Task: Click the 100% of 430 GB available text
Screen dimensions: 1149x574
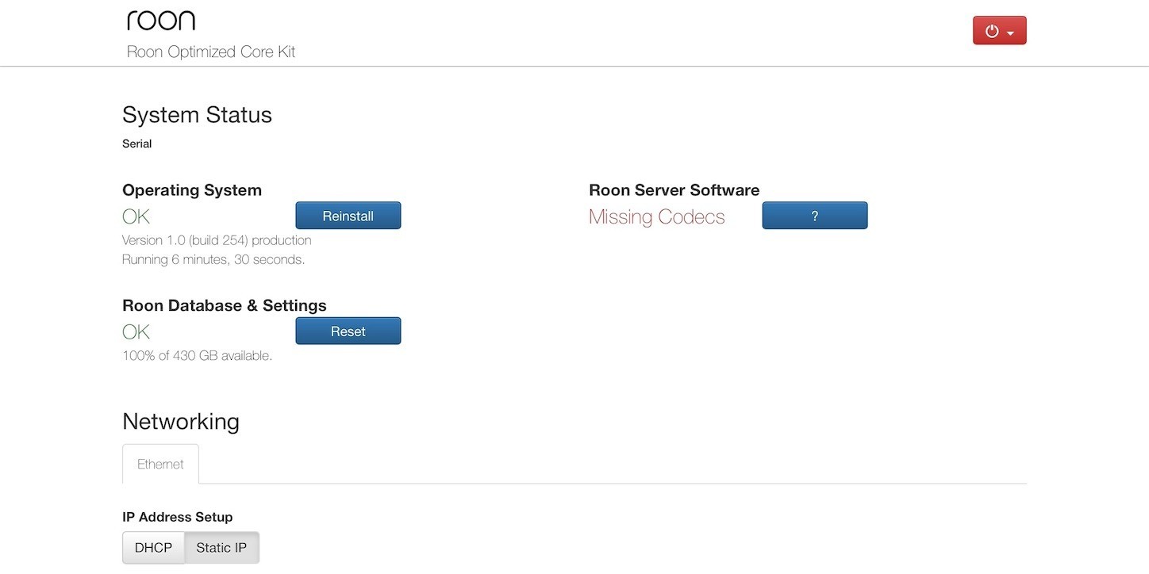Action: pos(197,356)
